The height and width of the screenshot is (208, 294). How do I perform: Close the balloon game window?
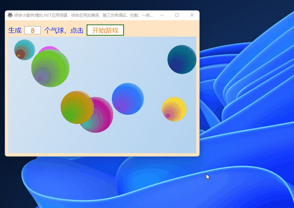192,15
